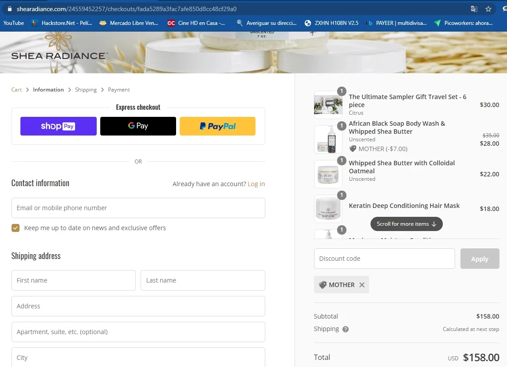Focus the First name field
Image resolution: width=507 pixels, height=367 pixels.
[x=73, y=280]
